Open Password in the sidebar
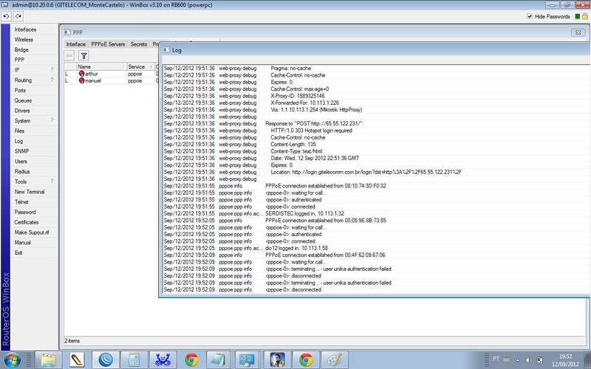Image resolution: width=591 pixels, height=369 pixels. pyautogui.click(x=25, y=212)
